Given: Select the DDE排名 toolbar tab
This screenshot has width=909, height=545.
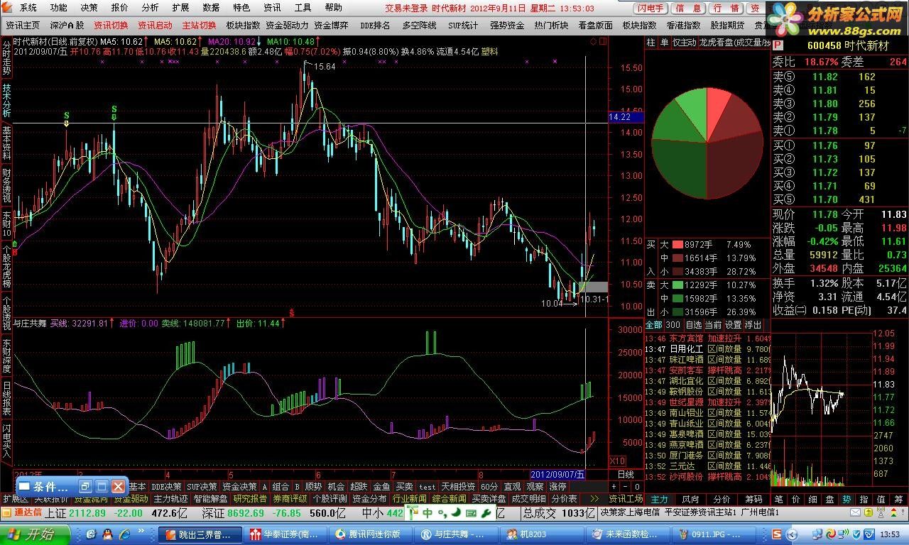Looking at the screenshot, I should [375, 25].
